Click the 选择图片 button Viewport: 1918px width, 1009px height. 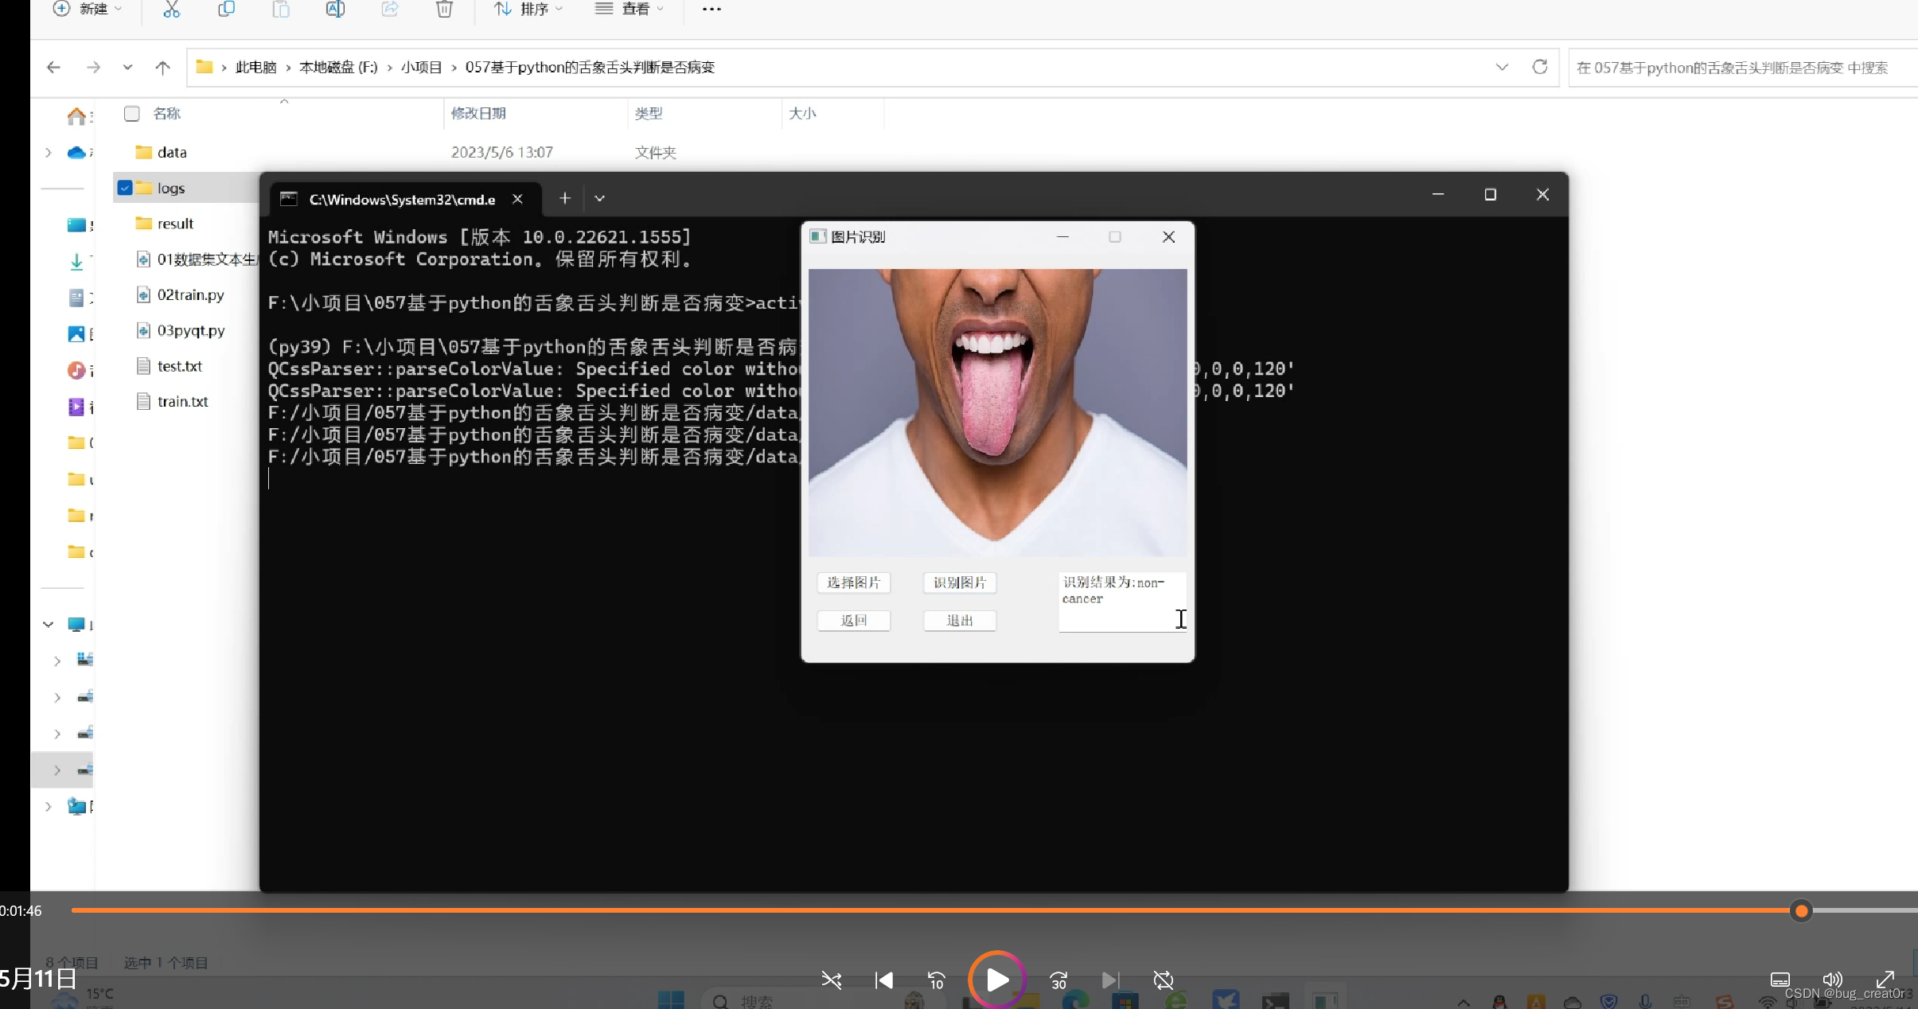(853, 582)
